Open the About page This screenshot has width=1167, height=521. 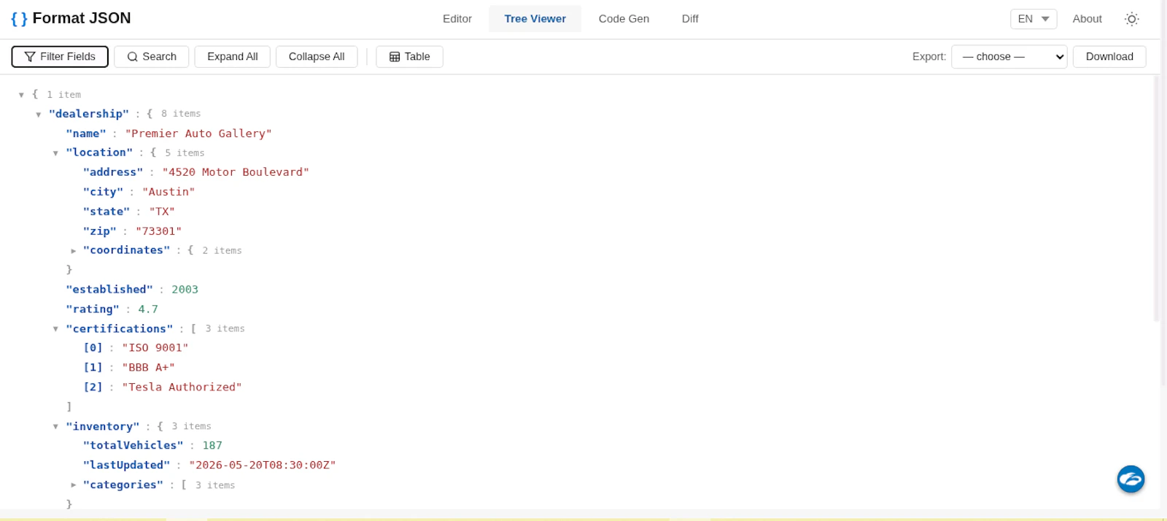[1087, 19]
